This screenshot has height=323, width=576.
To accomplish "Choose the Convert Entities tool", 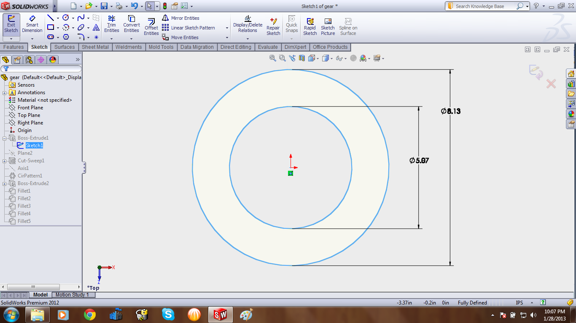I will pyautogui.click(x=132, y=24).
